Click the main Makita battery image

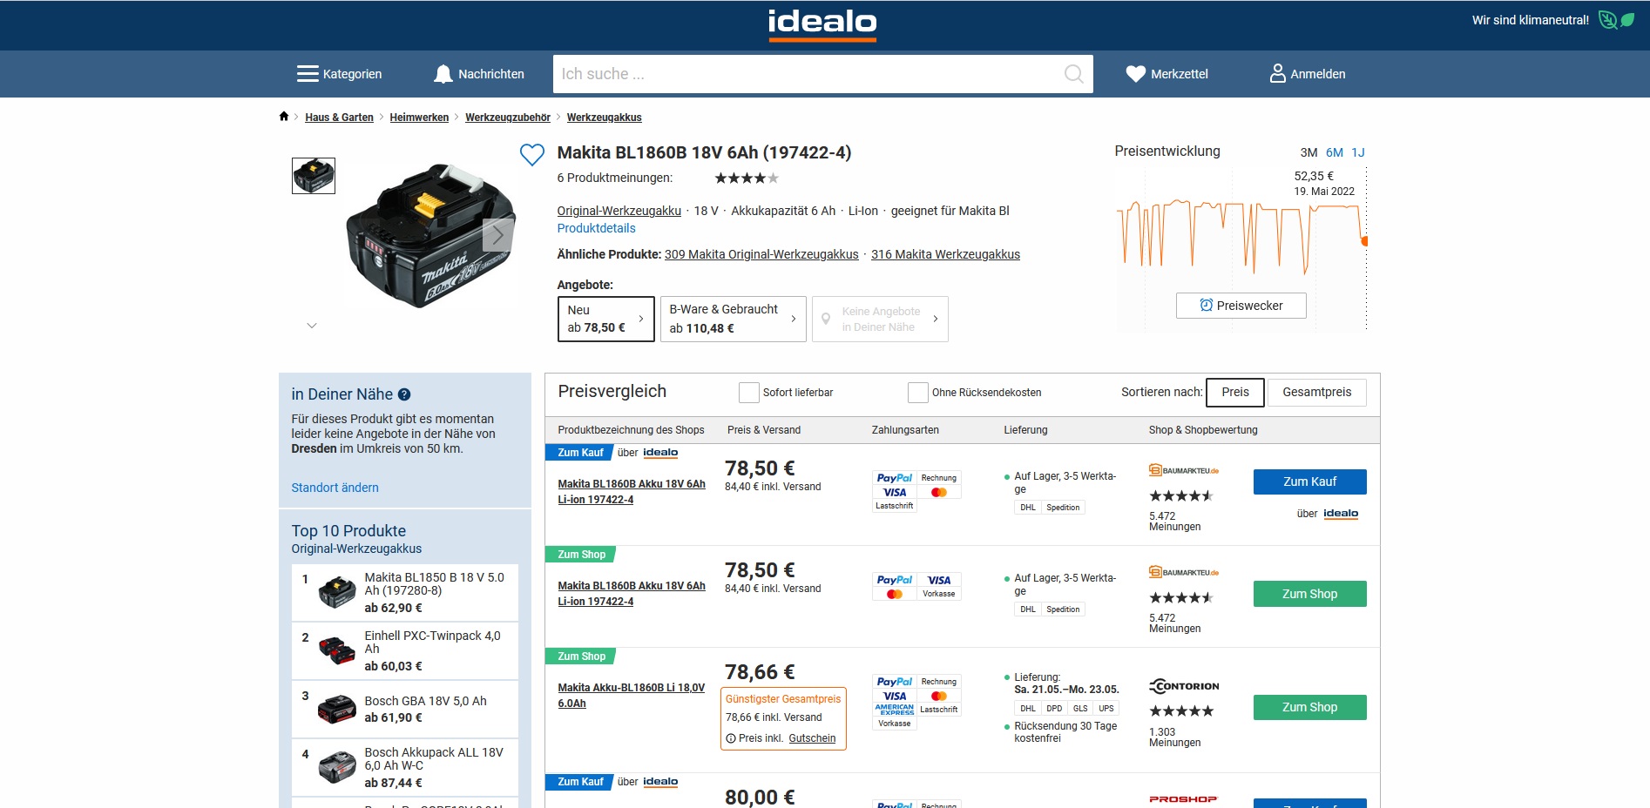pos(431,235)
